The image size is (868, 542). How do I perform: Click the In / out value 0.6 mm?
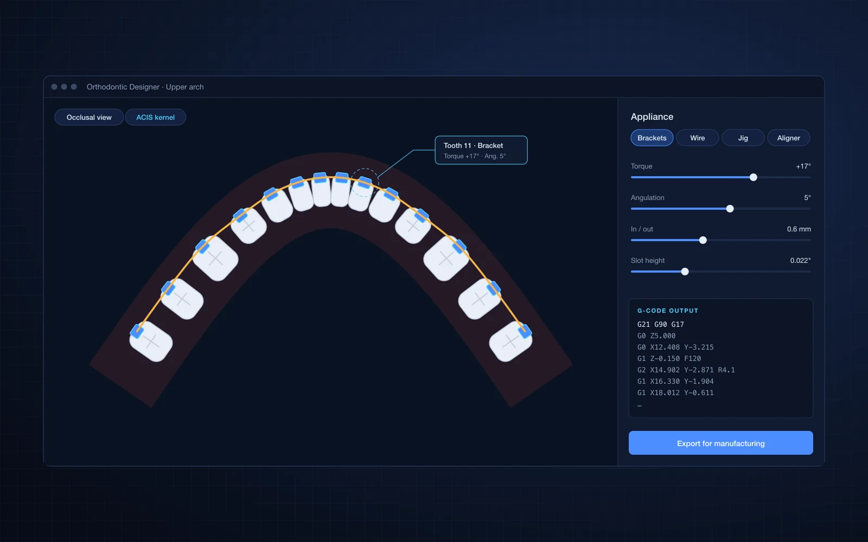799,229
